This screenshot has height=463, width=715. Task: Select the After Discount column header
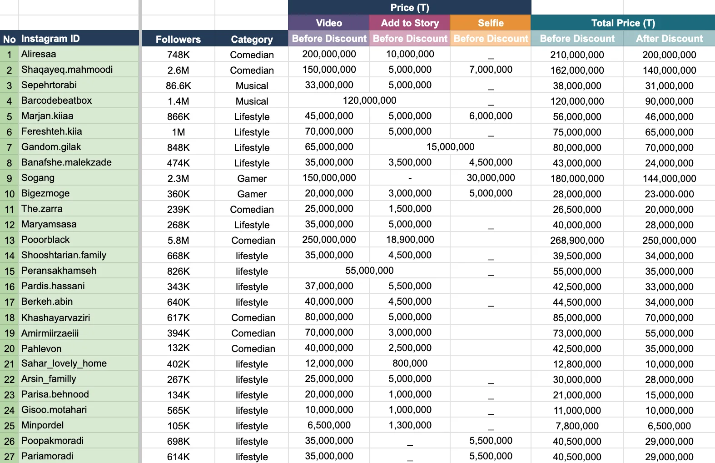669,39
